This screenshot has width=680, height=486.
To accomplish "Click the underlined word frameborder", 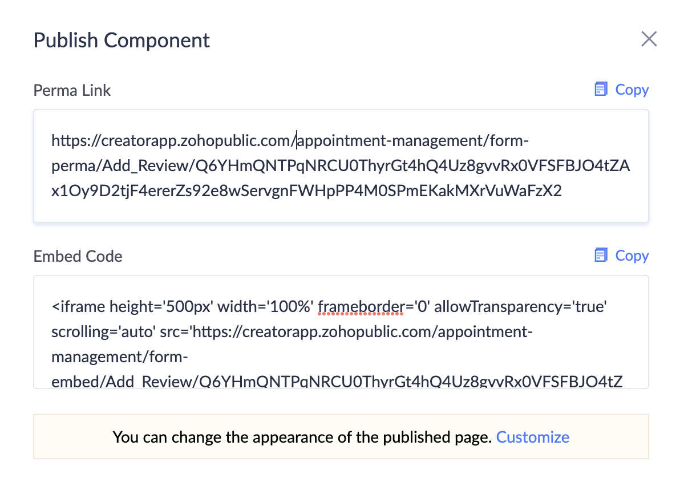I will click(x=361, y=307).
